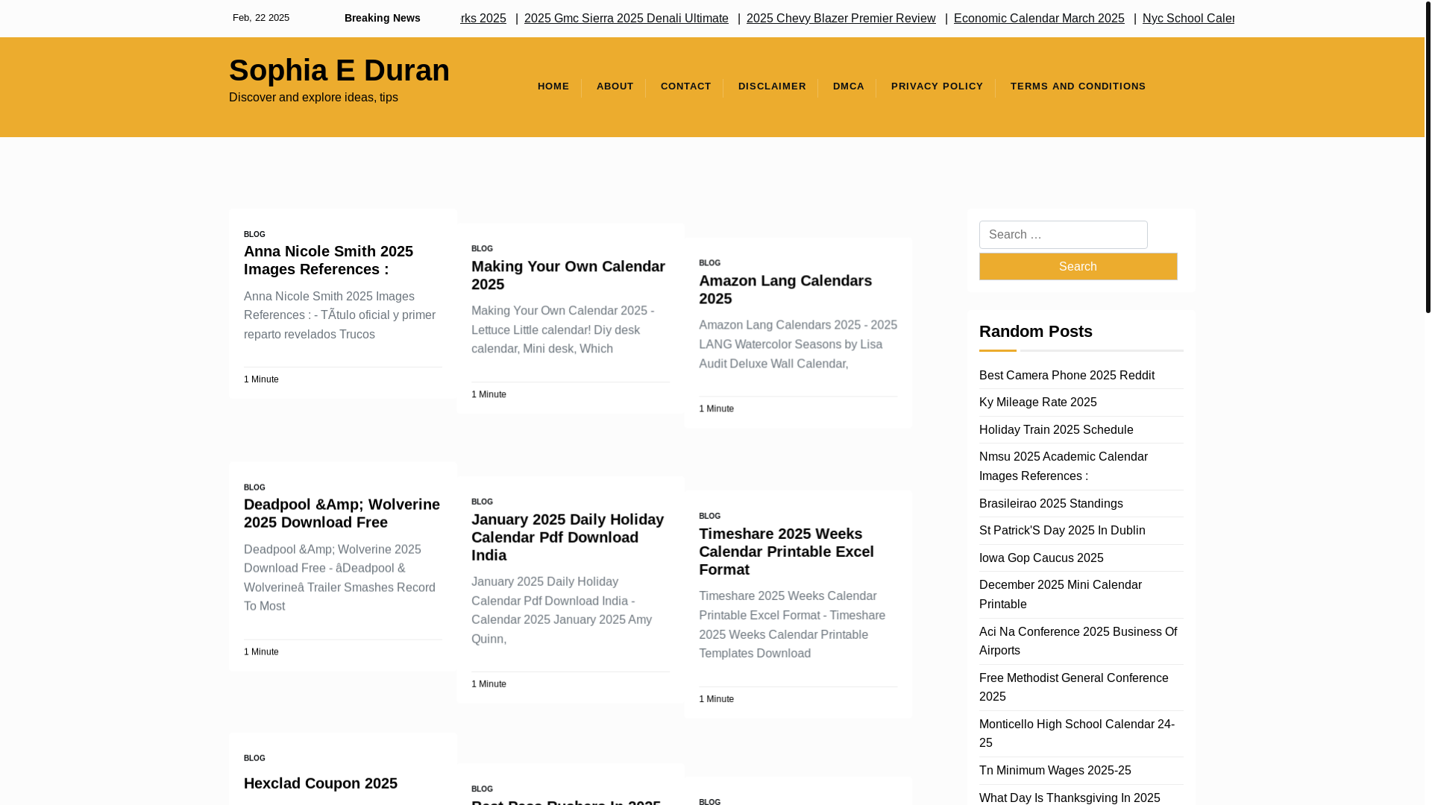Viewport: 1432px width, 805px height.
Task: Open Amazon Lang Calendars 2025 post
Action: [x=785, y=289]
